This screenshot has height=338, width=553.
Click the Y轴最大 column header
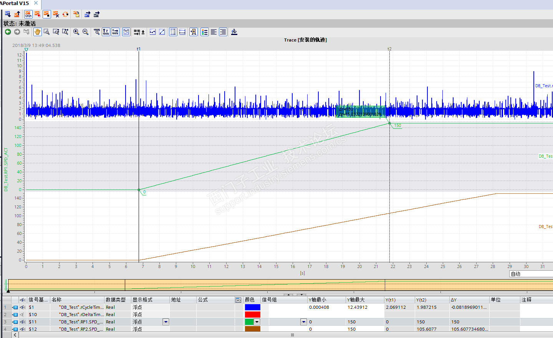[x=365, y=300]
